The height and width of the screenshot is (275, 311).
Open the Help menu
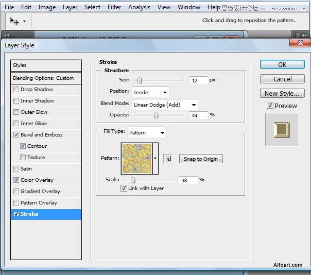214,7
